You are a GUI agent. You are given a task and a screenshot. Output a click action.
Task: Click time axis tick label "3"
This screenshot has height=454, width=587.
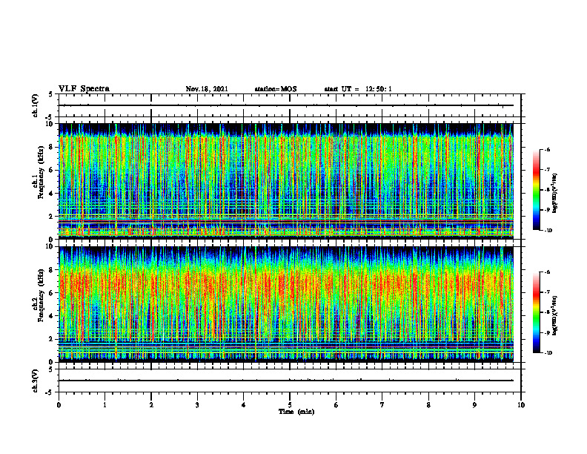pyautogui.click(x=197, y=405)
